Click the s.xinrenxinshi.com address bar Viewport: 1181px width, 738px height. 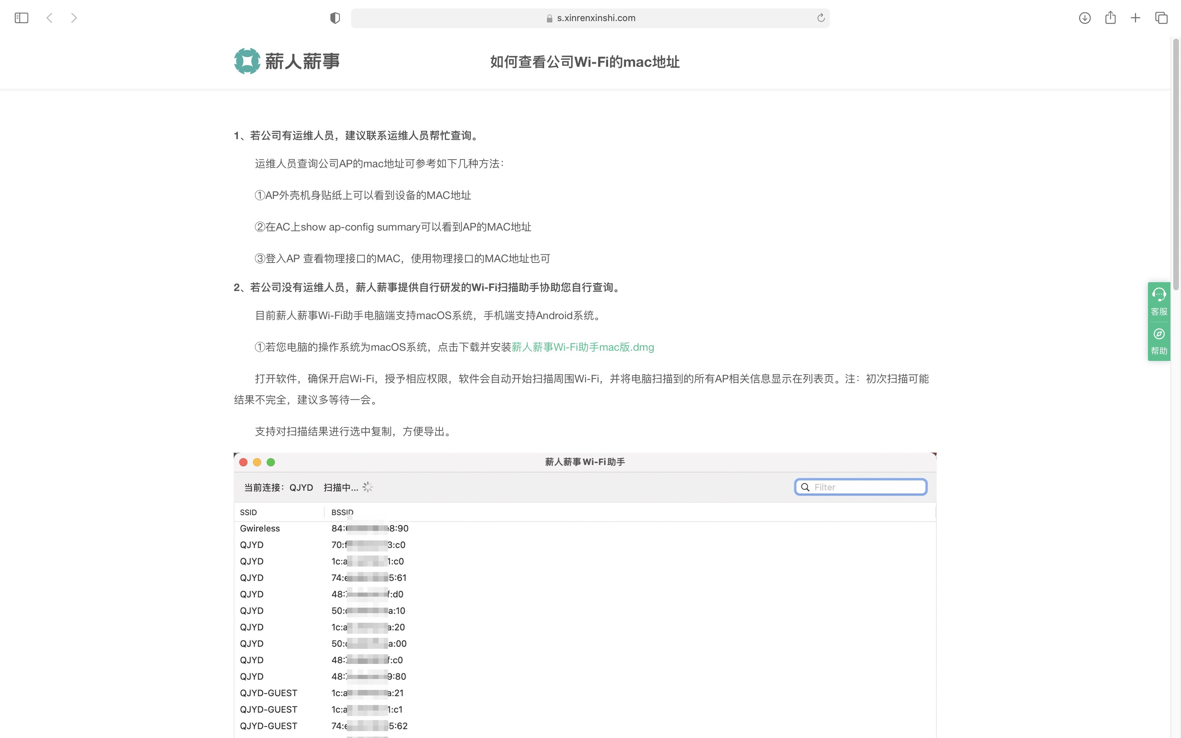(x=590, y=18)
